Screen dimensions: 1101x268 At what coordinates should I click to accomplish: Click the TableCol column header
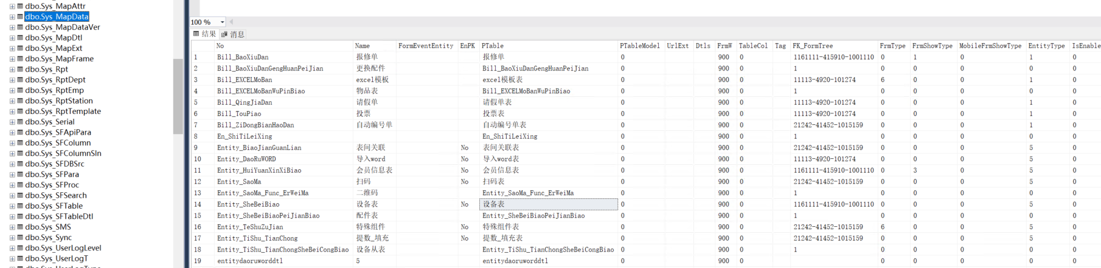[754, 45]
